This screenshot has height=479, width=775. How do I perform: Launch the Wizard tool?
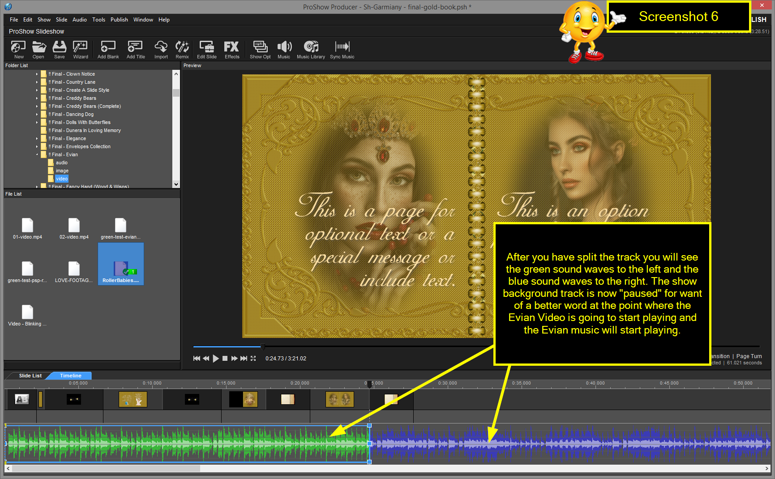point(80,49)
